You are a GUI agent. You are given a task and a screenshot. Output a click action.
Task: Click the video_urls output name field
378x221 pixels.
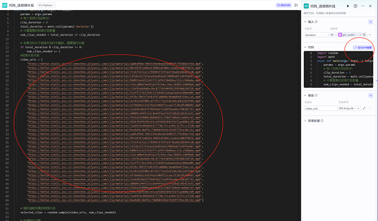tap(320, 108)
